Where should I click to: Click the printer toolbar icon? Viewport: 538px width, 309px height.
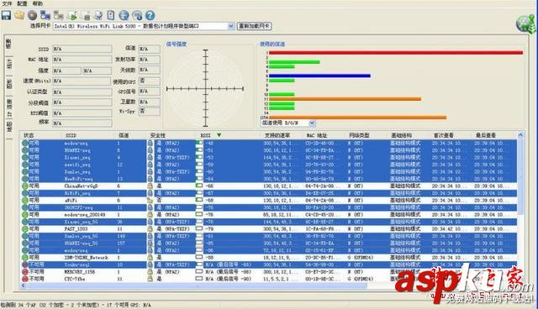pyautogui.click(x=86, y=15)
